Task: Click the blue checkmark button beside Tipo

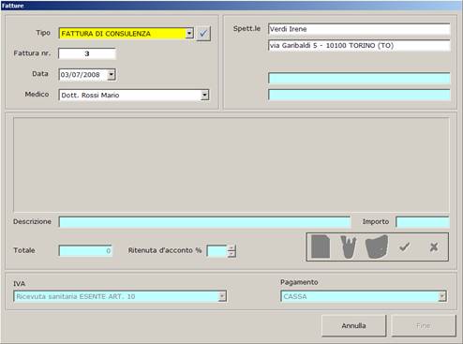Action: [x=203, y=34]
